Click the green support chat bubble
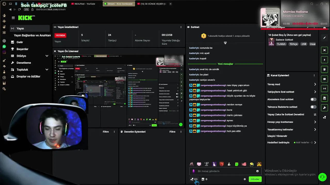 click(322, 177)
